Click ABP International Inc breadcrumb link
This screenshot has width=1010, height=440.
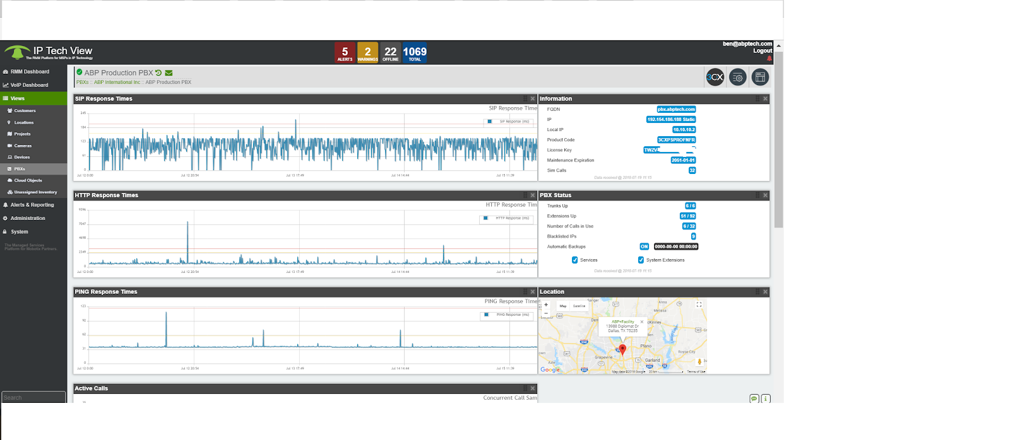pyautogui.click(x=117, y=82)
